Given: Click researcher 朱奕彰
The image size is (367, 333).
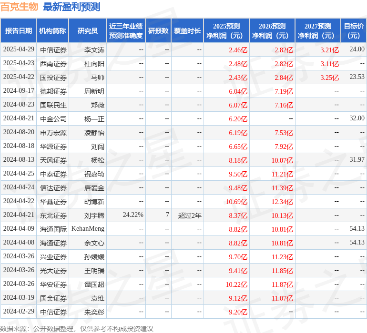Looking at the screenshot, I should click(x=94, y=312).
